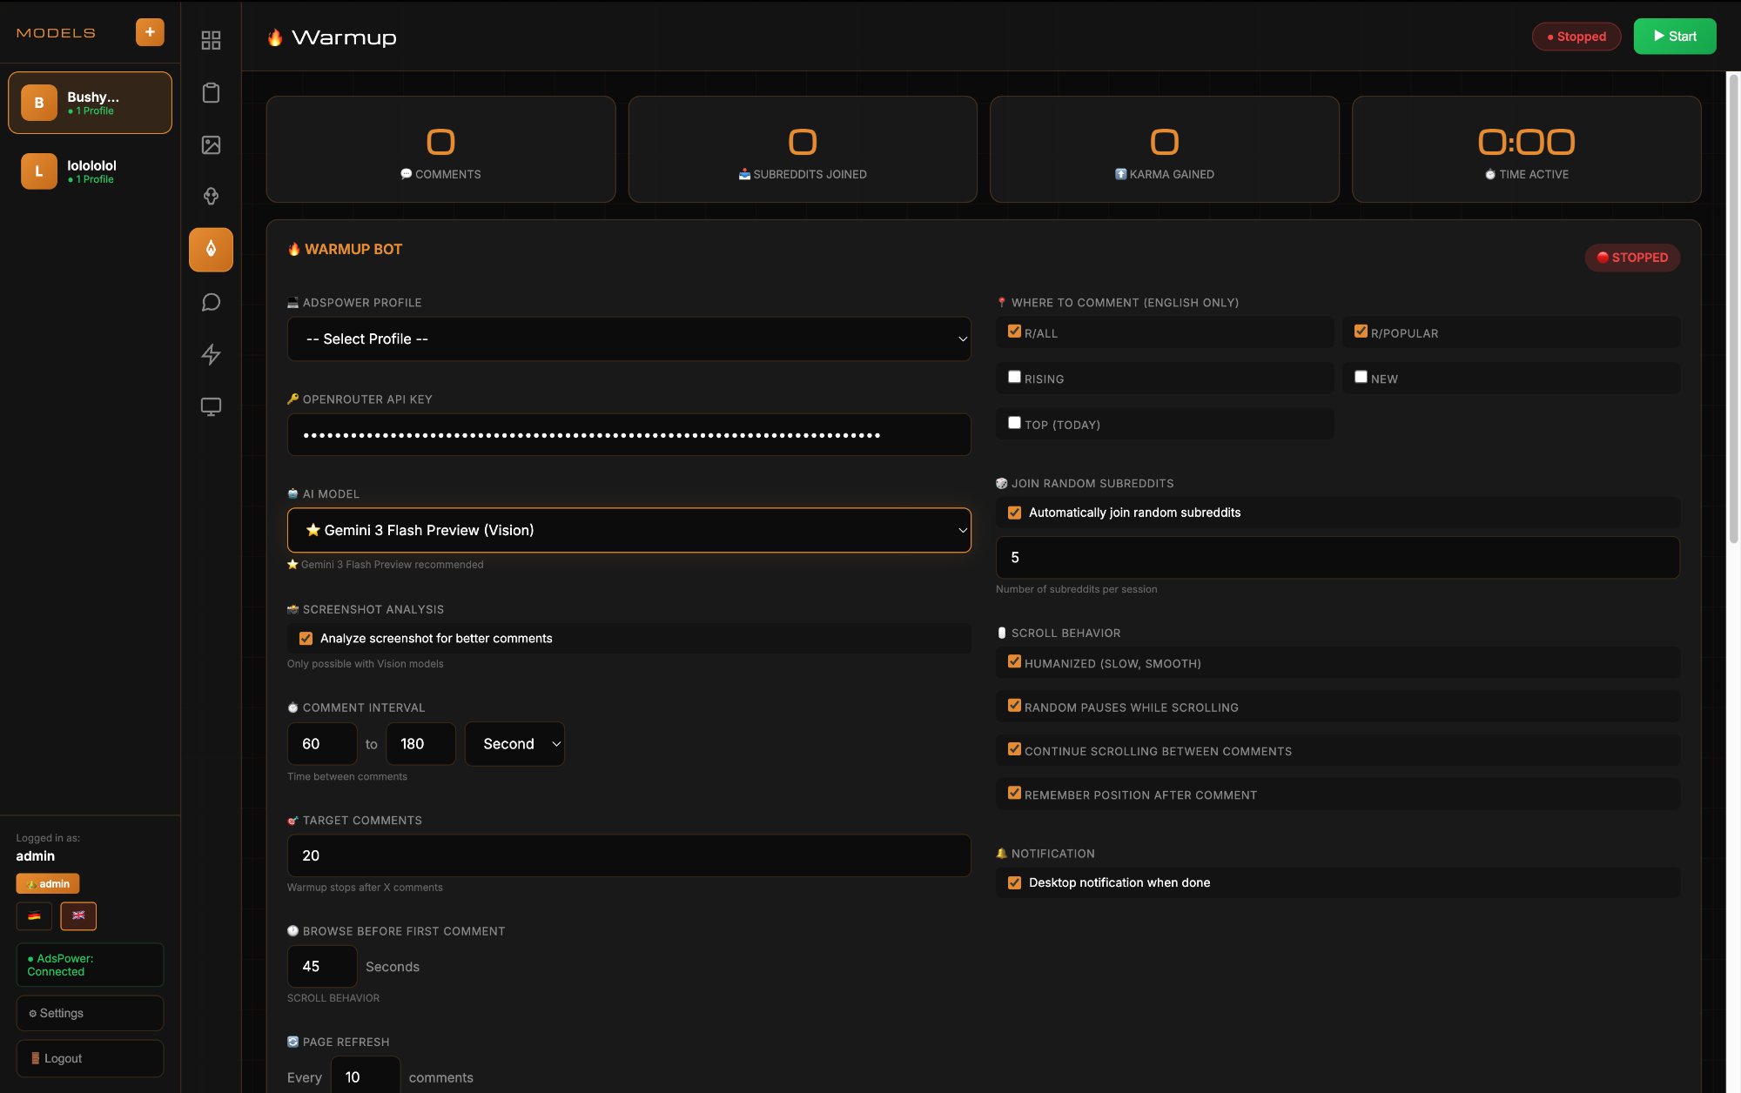Expand the AI Model dropdown
1741x1093 pixels.
click(x=629, y=530)
